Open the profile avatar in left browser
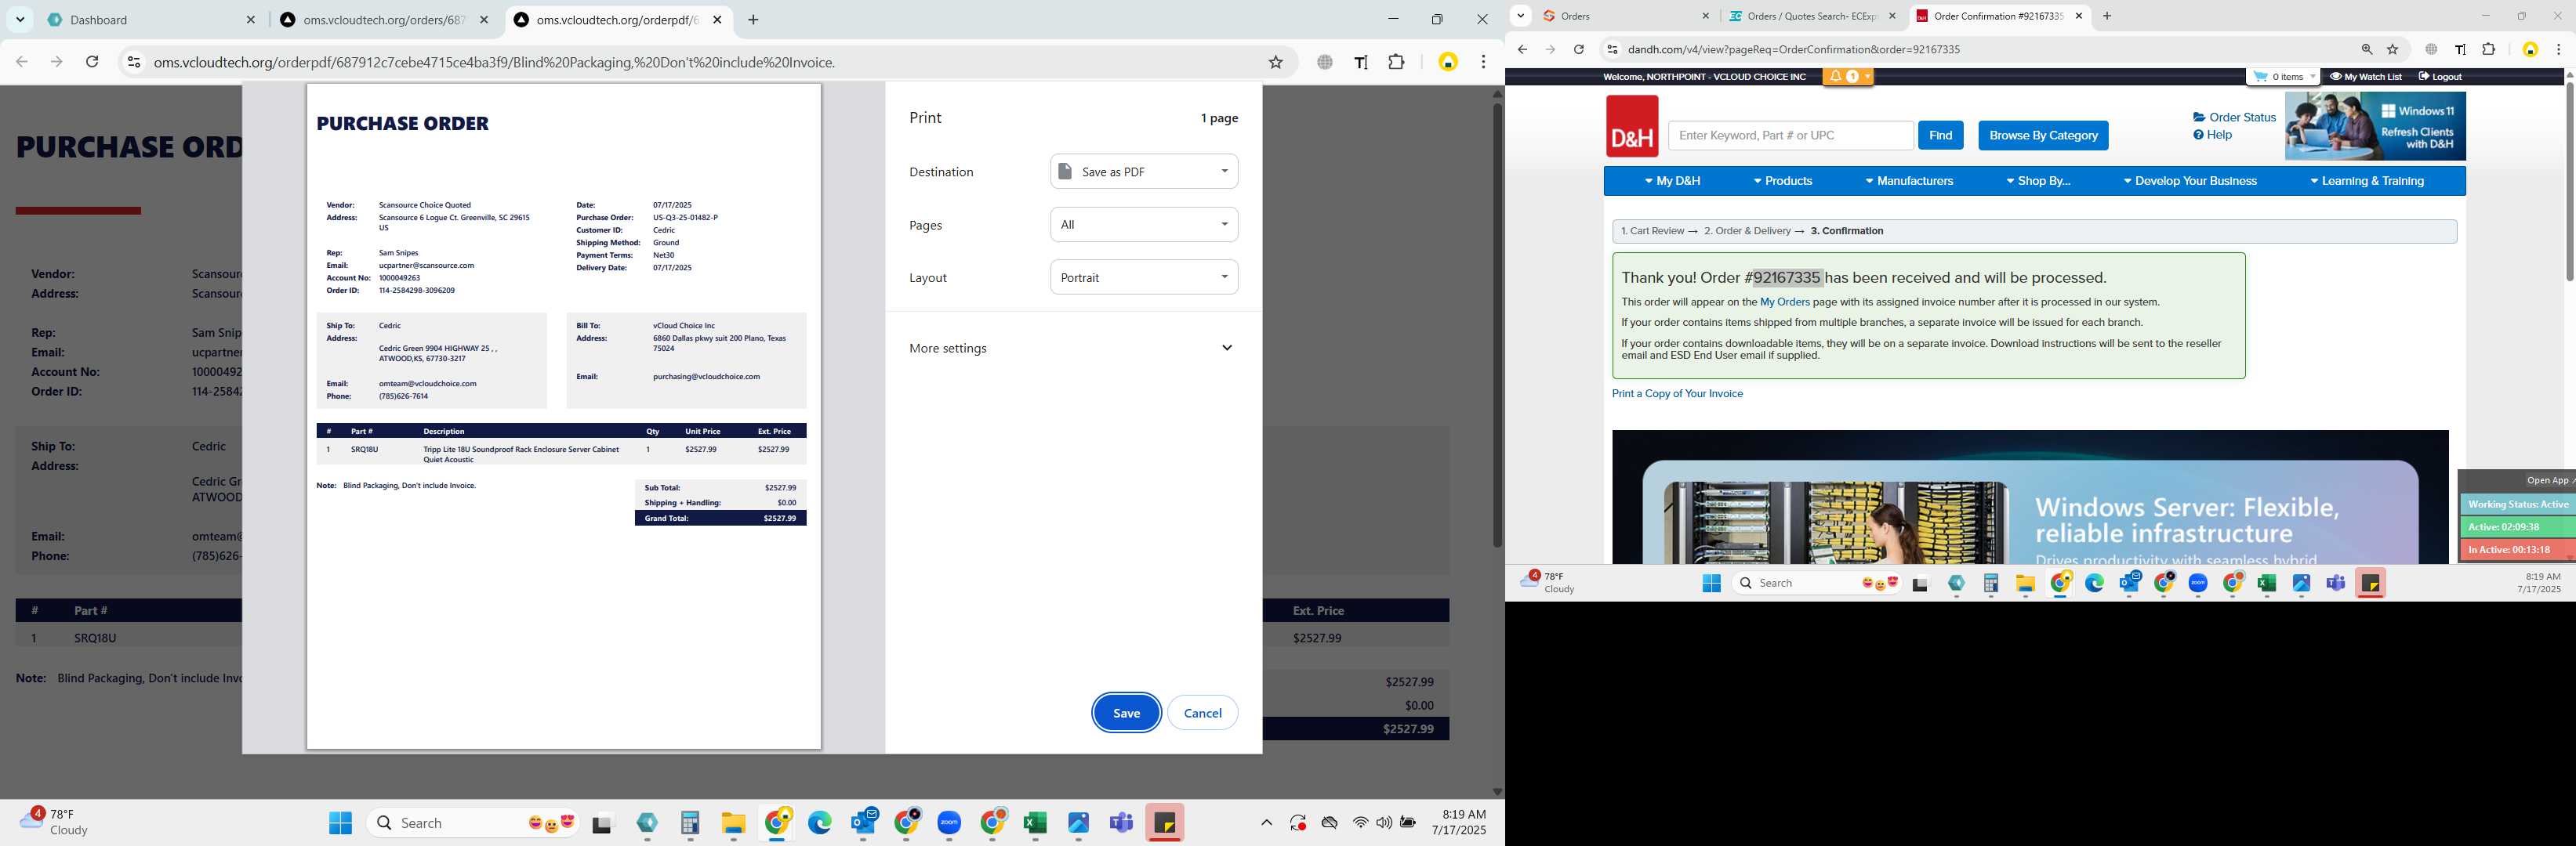 1447,62
